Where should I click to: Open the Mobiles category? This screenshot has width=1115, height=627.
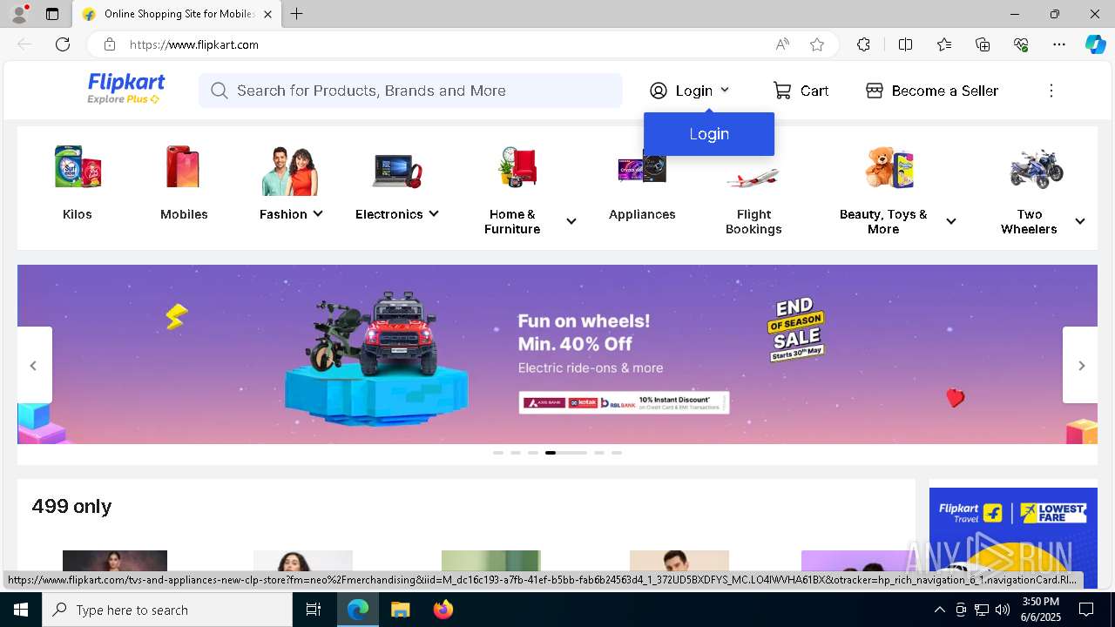click(x=184, y=184)
